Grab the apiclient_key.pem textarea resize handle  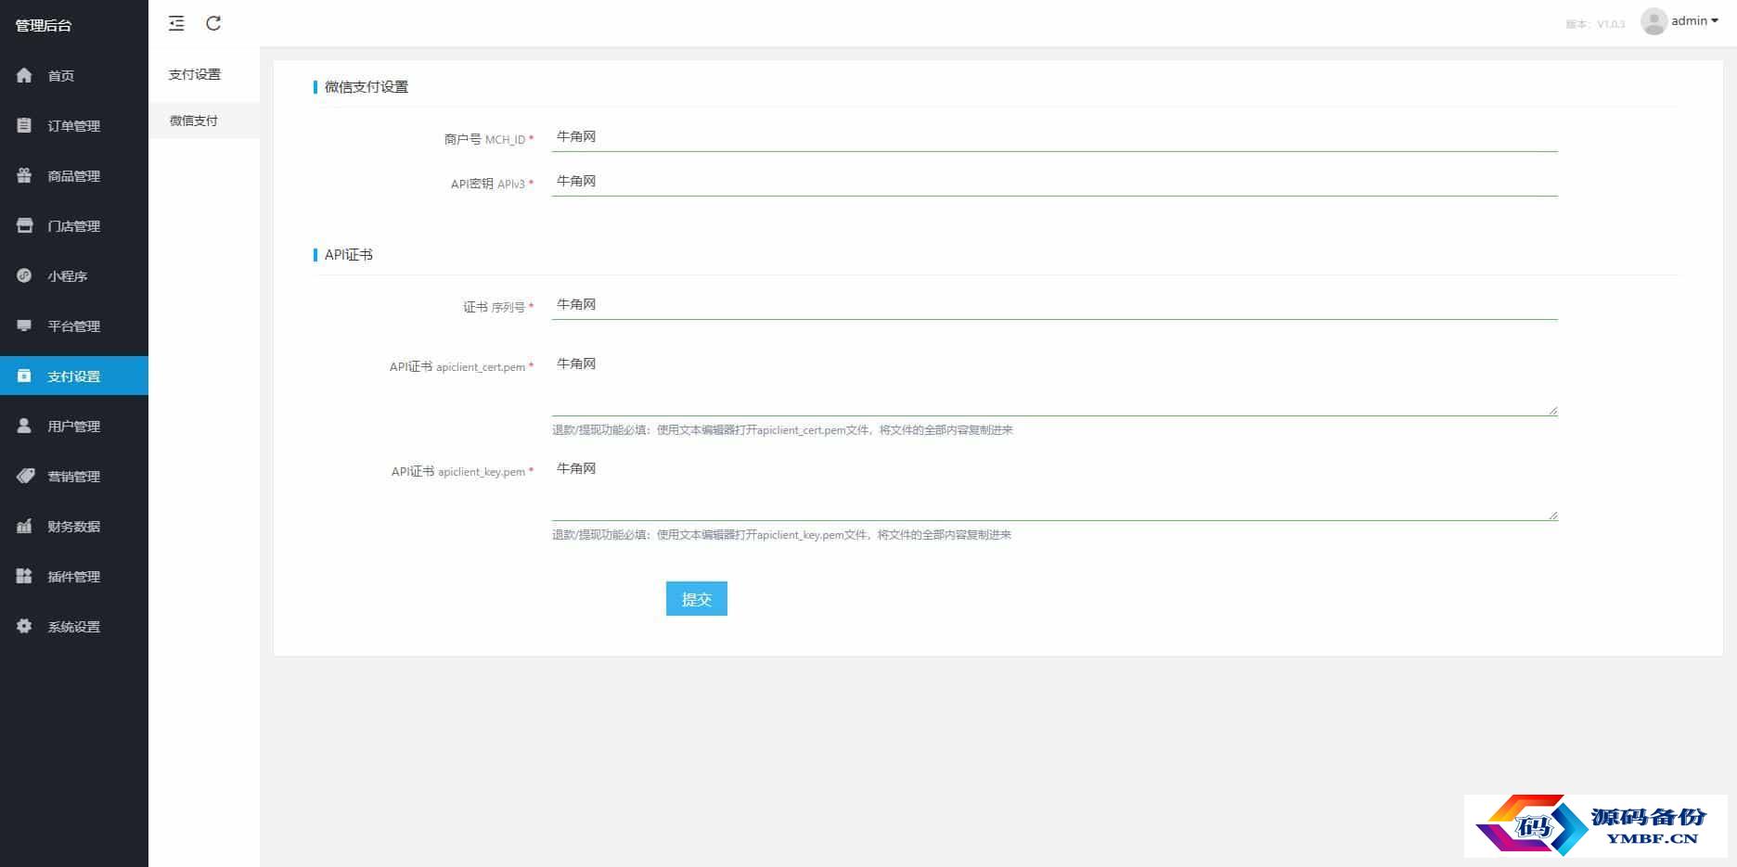click(x=1552, y=515)
